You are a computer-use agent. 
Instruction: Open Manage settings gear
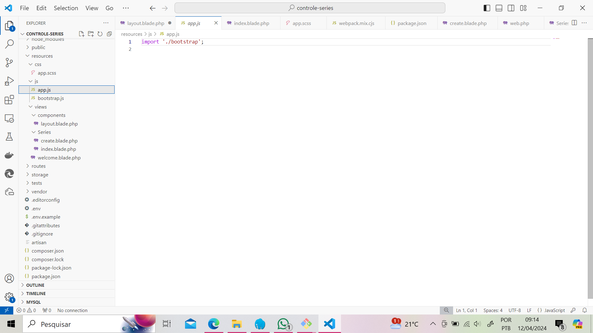tap(9, 297)
